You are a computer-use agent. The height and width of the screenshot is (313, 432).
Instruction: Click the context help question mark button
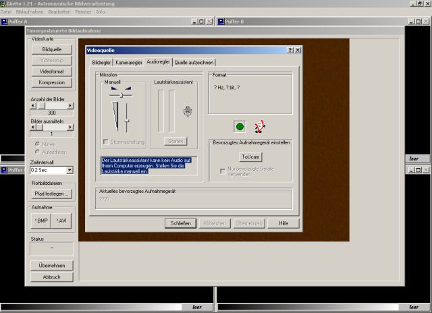tap(290, 51)
